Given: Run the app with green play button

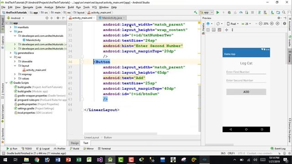Looking at the screenshot, I should click(x=218, y=12).
